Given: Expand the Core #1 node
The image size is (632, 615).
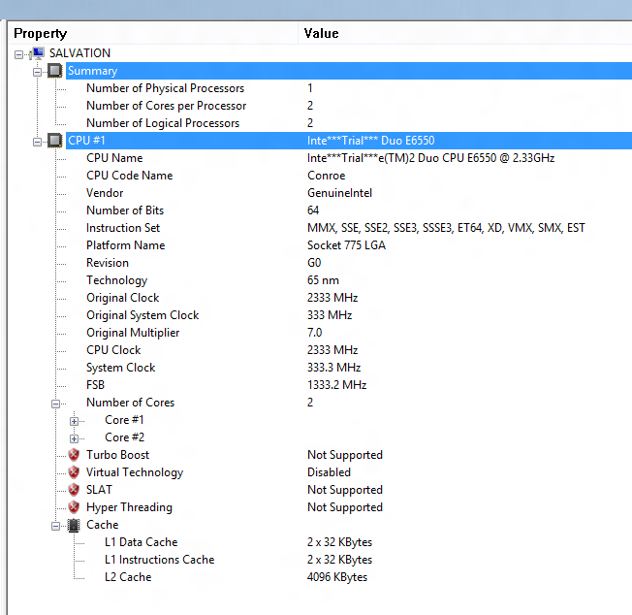Looking at the screenshot, I should pos(75,421).
